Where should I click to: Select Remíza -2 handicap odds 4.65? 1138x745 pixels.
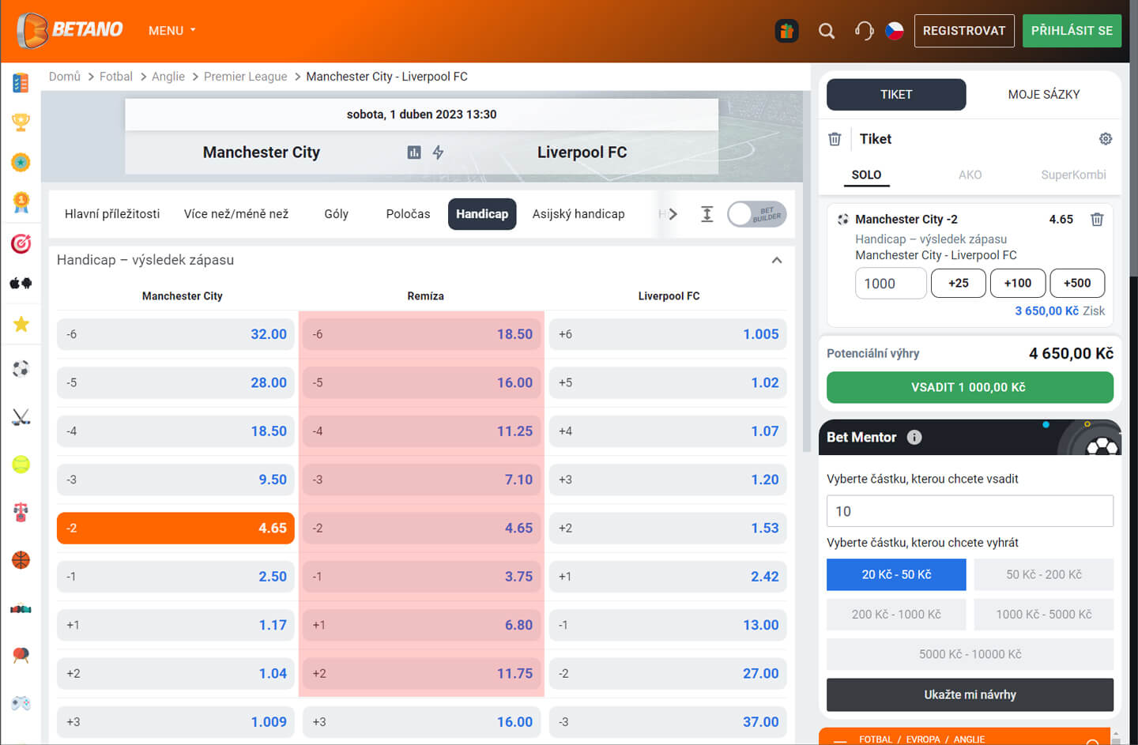[422, 528]
